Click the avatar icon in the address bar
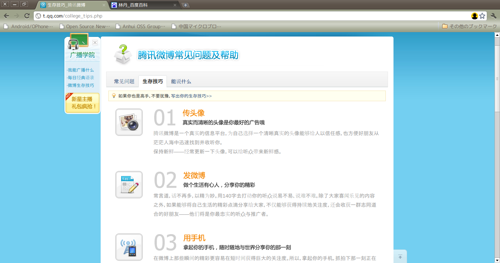500x263 pixels. tap(475, 16)
